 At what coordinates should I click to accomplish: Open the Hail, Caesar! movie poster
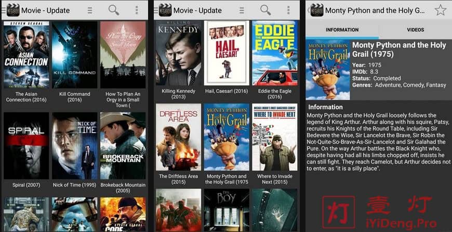pyautogui.click(x=227, y=53)
